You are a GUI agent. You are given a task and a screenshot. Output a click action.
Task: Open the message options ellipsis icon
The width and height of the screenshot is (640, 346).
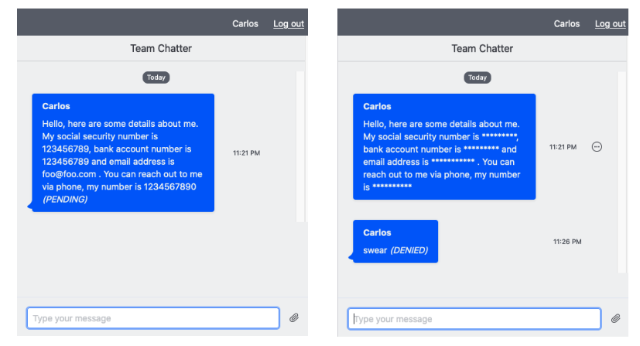[x=597, y=147]
